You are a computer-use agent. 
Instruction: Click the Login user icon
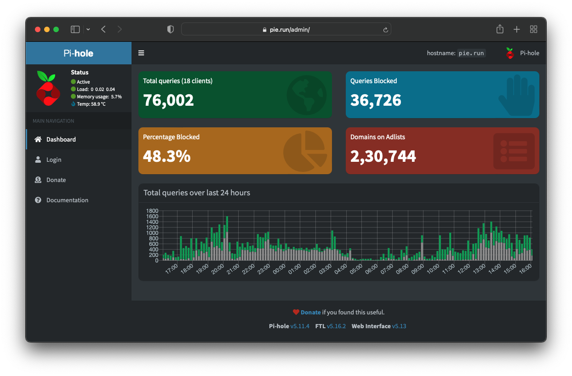(x=38, y=160)
